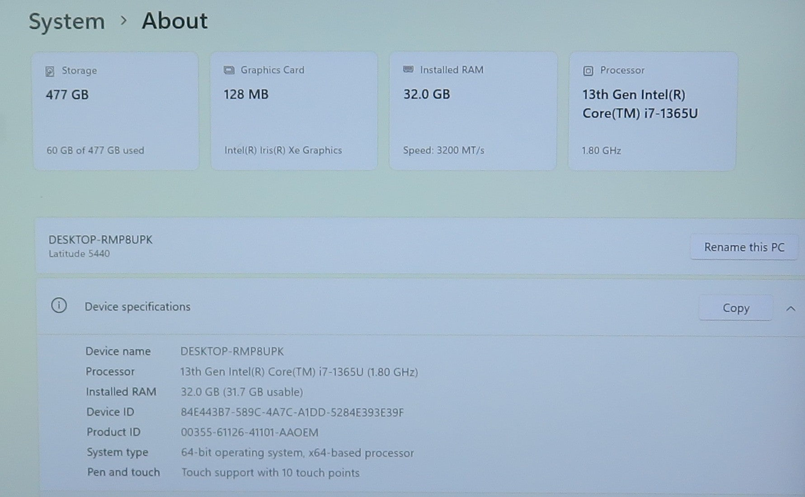
Task: Click the Device ID value text
Action: [x=292, y=412]
